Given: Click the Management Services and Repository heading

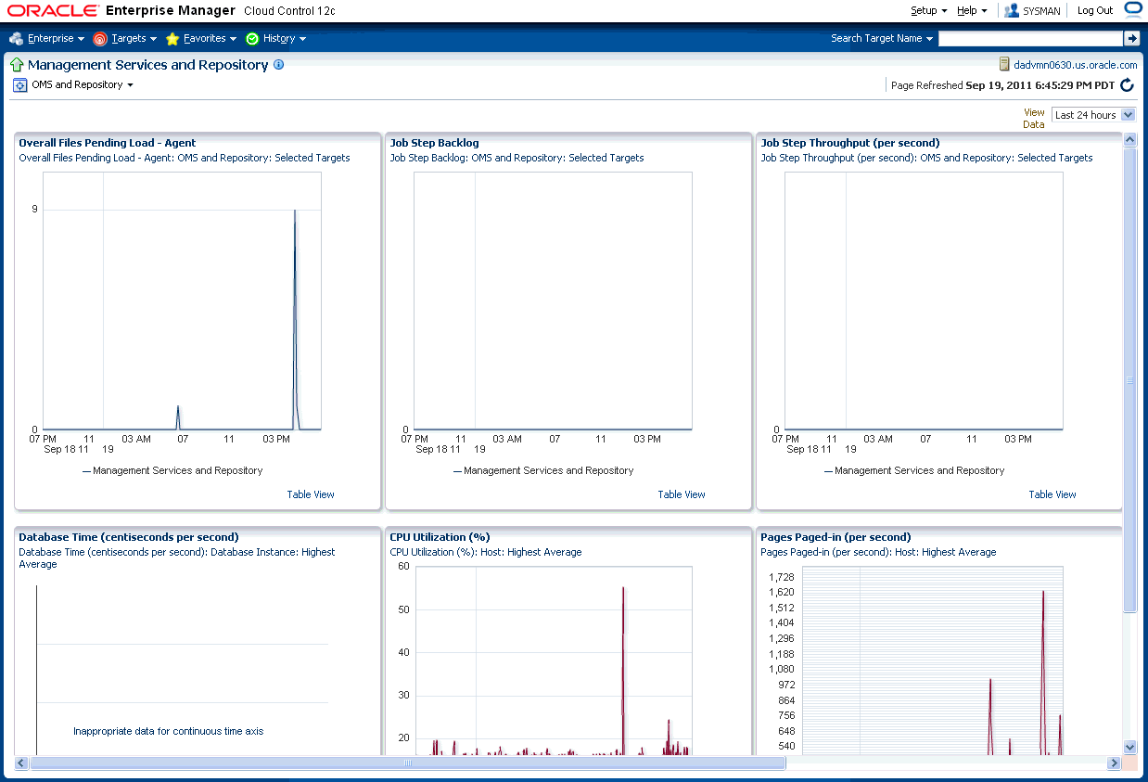Looking at the screenshot, I should [148, 65].
